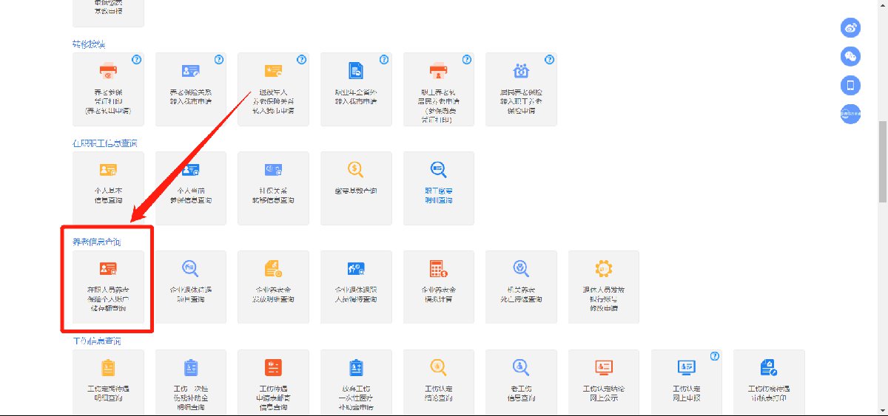Click help question mark on 退役军人 transfer card
Viewport: 888px width, 416px height.
[x=301, y=60]
